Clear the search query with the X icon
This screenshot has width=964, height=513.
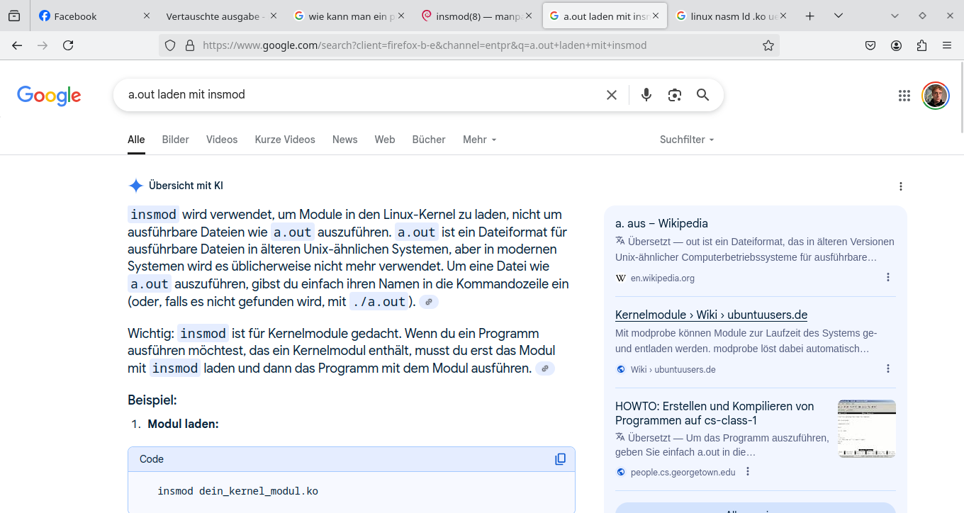tap(611, 94)
